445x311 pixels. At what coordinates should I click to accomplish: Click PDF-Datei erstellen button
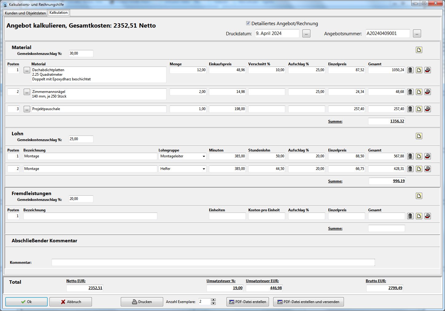(x=248, y=302)
